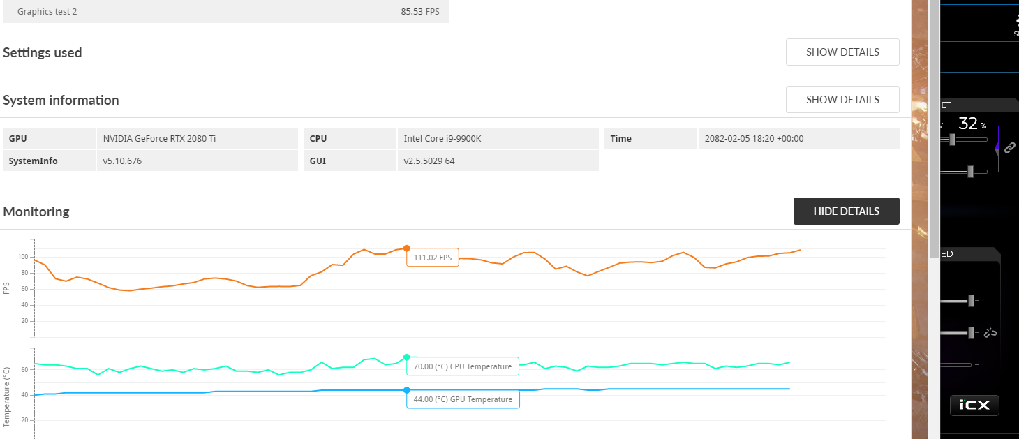This screenshot has width=1019, height=439.
Task: Click the GUI label cell
Action: coord(350,161)
